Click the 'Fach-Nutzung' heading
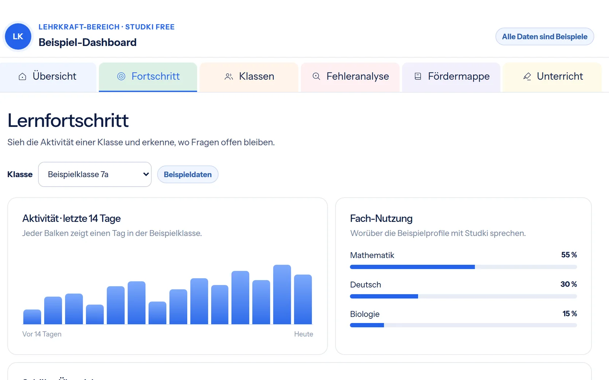 tap(381, 218)
